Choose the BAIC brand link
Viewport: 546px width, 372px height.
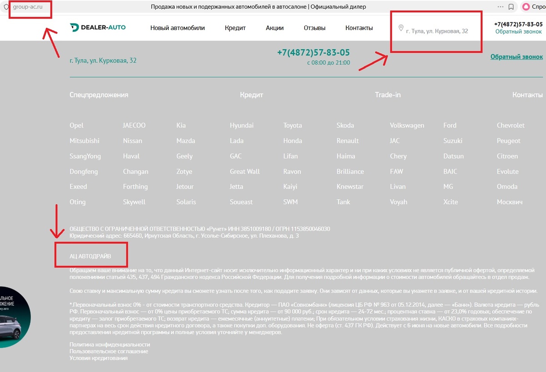[x=450, y=172]
